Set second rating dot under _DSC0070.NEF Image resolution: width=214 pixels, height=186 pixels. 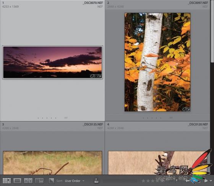(42, 118)
